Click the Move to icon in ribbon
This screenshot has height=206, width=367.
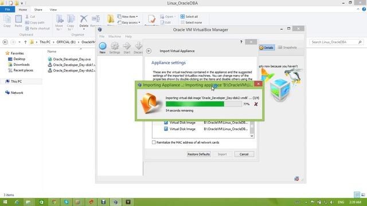pos(59,19)
